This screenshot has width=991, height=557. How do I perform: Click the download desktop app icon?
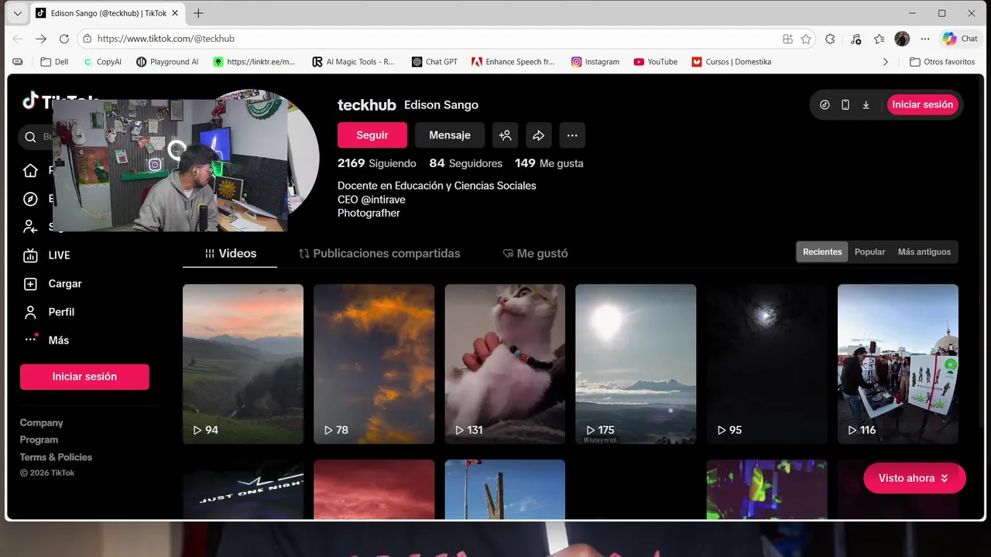866,104
